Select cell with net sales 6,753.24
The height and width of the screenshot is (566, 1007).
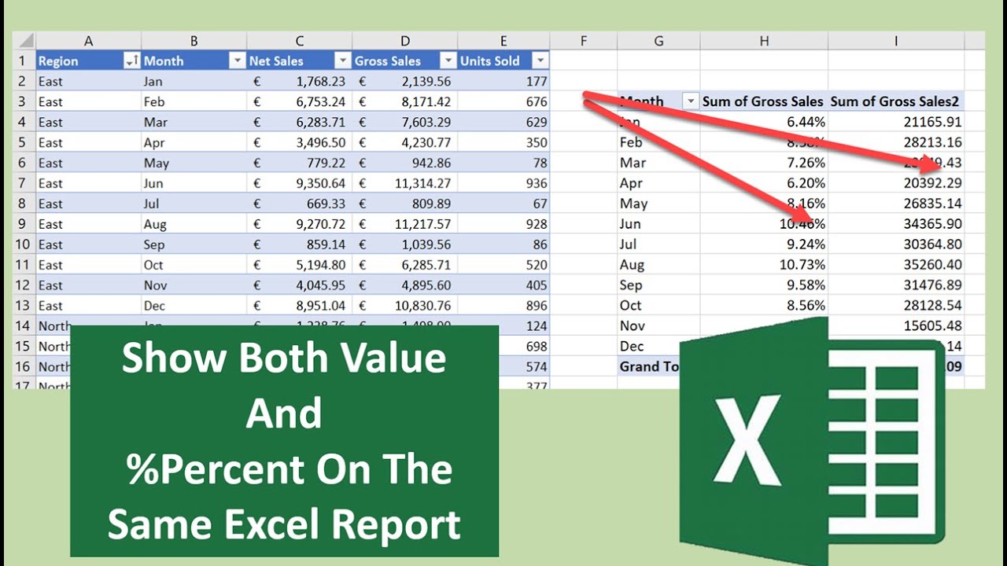[x=300, y=101]
